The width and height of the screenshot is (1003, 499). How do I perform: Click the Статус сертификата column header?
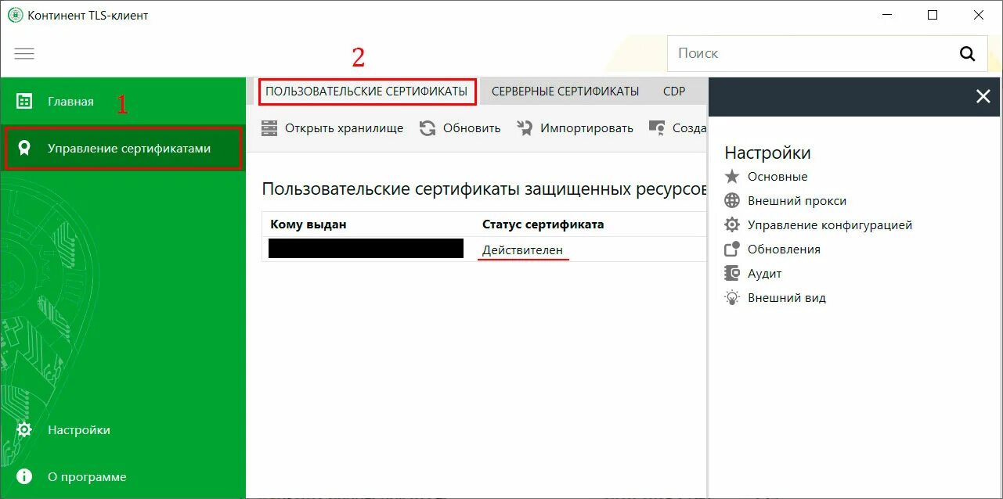(543, 224)
